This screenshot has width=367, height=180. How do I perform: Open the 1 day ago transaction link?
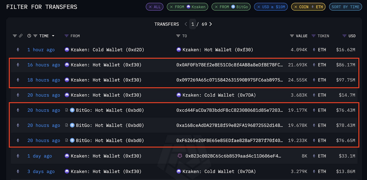pos(40,156)
